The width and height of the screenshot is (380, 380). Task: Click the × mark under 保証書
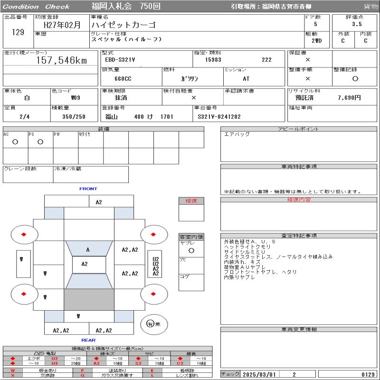(308, 59)
